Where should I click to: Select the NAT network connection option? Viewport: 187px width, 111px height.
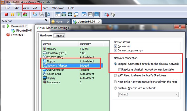pyautogui.click(x=115, y=75)
